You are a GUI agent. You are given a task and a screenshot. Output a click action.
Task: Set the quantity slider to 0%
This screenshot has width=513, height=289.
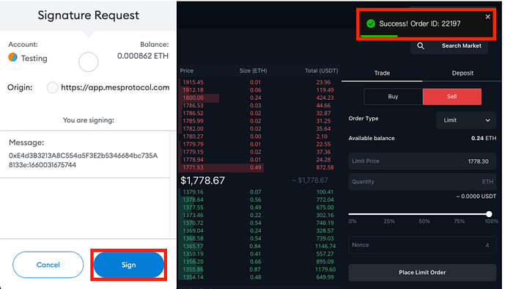[353, 222]
